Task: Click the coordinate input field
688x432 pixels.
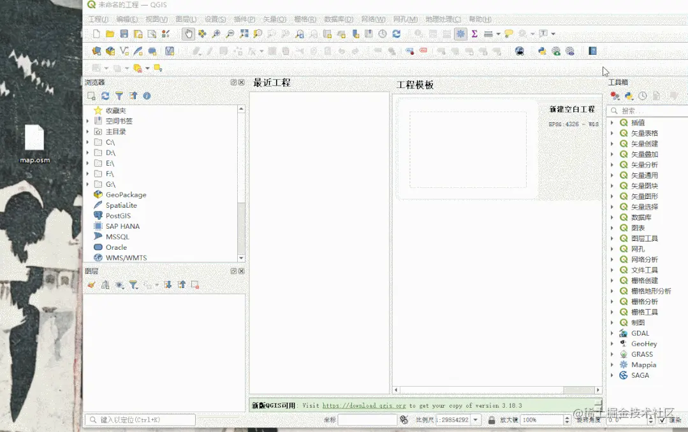Action: (x=367, y=420)
